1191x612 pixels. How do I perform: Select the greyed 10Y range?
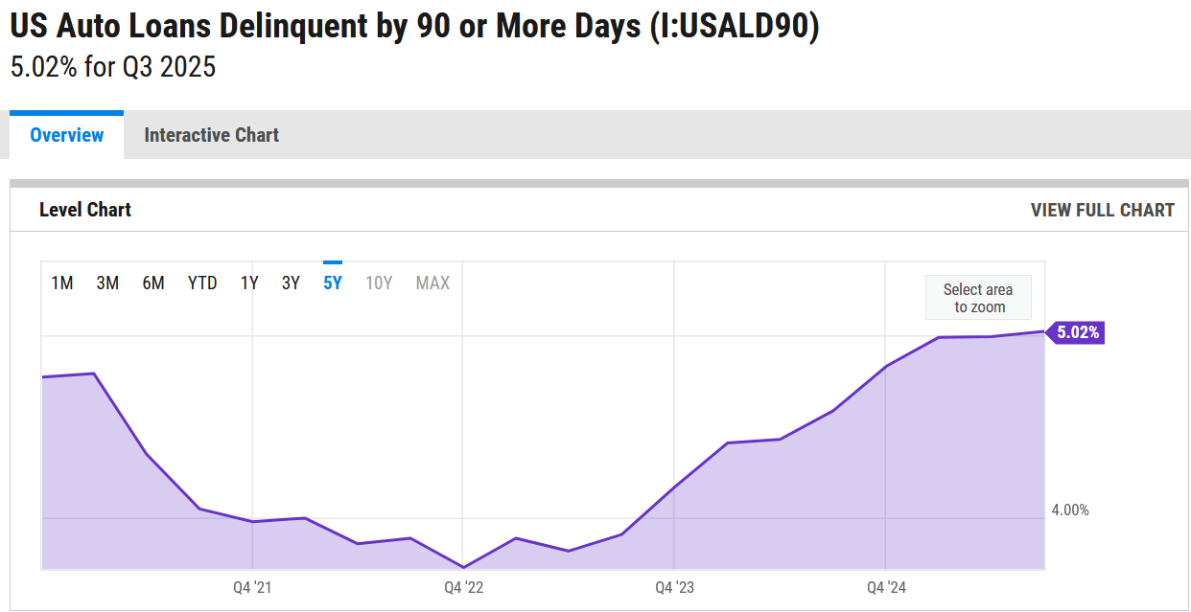click(379, 283)
